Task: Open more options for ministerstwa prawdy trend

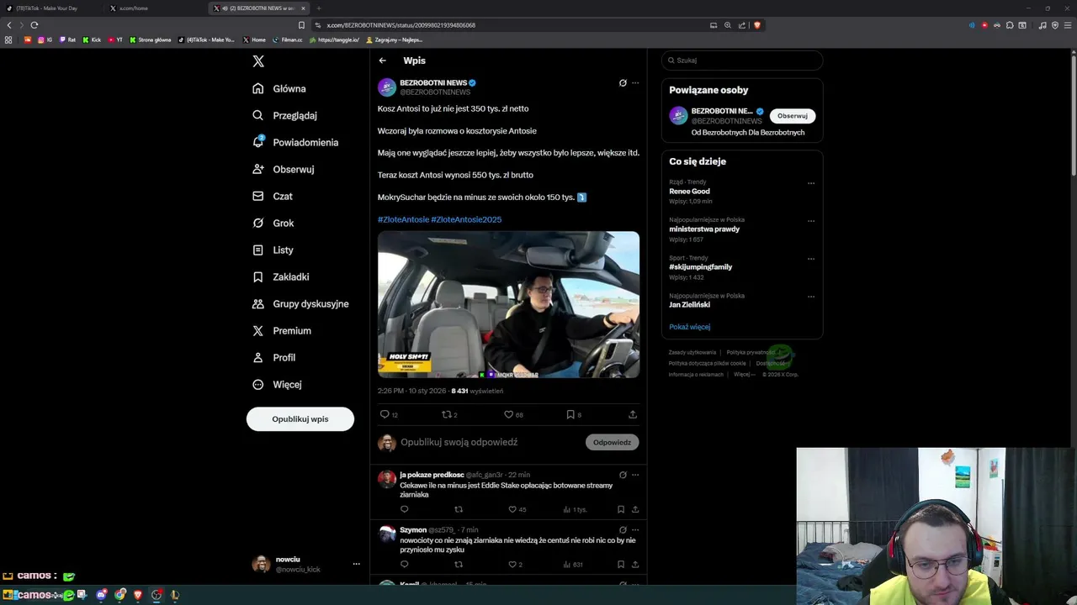Action: coord(811,221)
